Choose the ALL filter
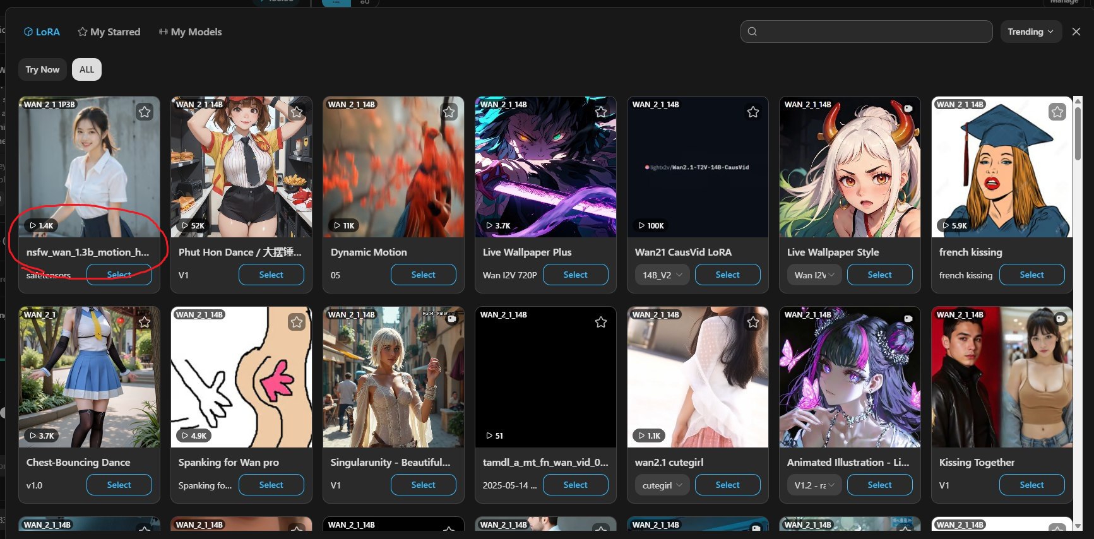 (x=86, y=69)
